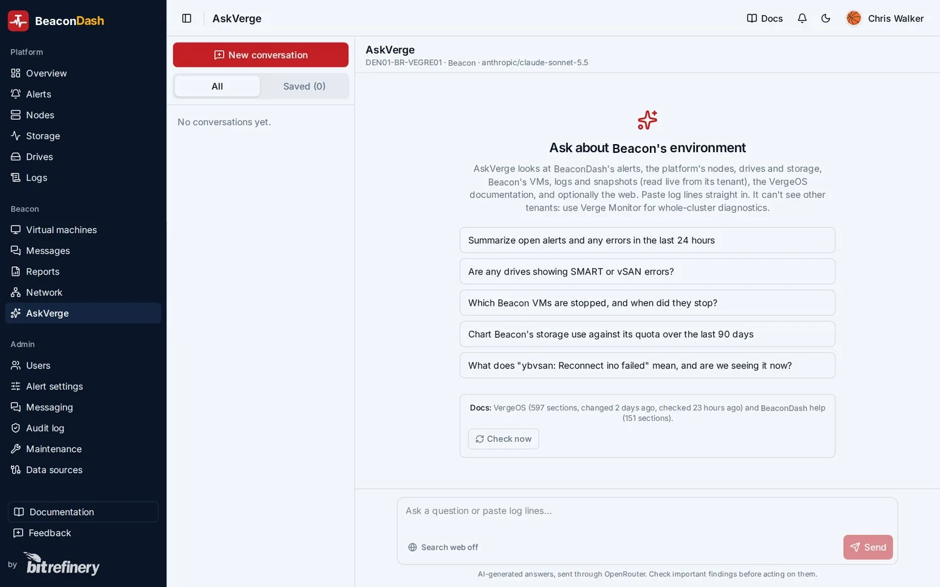Open Data sources

pyautogui.click(x=83, y=470)
